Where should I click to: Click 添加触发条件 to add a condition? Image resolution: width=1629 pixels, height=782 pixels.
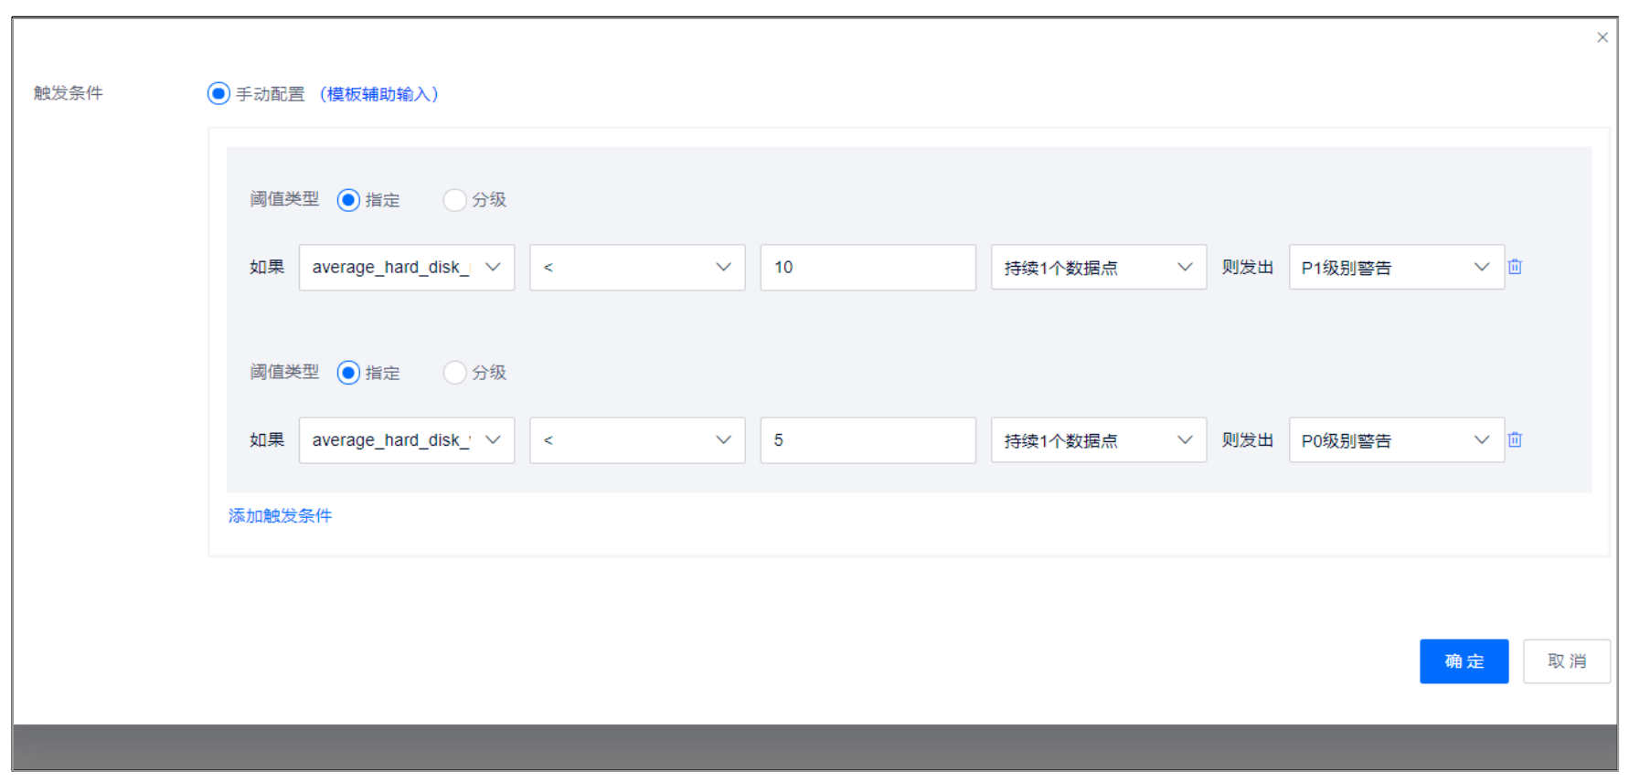(x=280, y=515)
